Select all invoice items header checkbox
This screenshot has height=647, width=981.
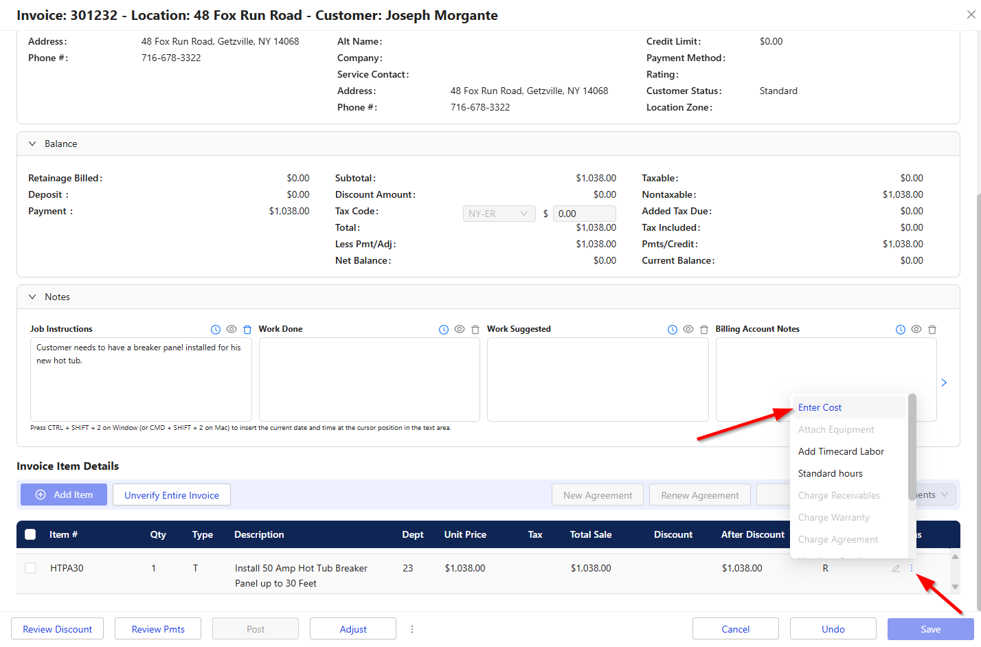30,534
